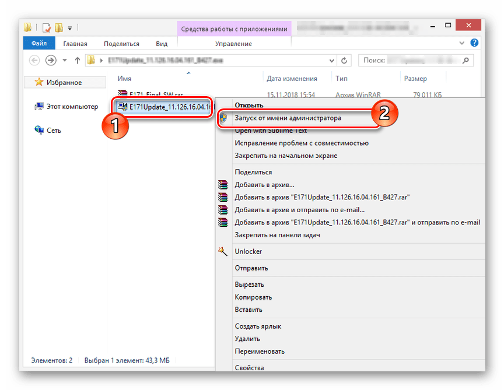Select Избранное in the navigation pane

[x=64, y=83]
